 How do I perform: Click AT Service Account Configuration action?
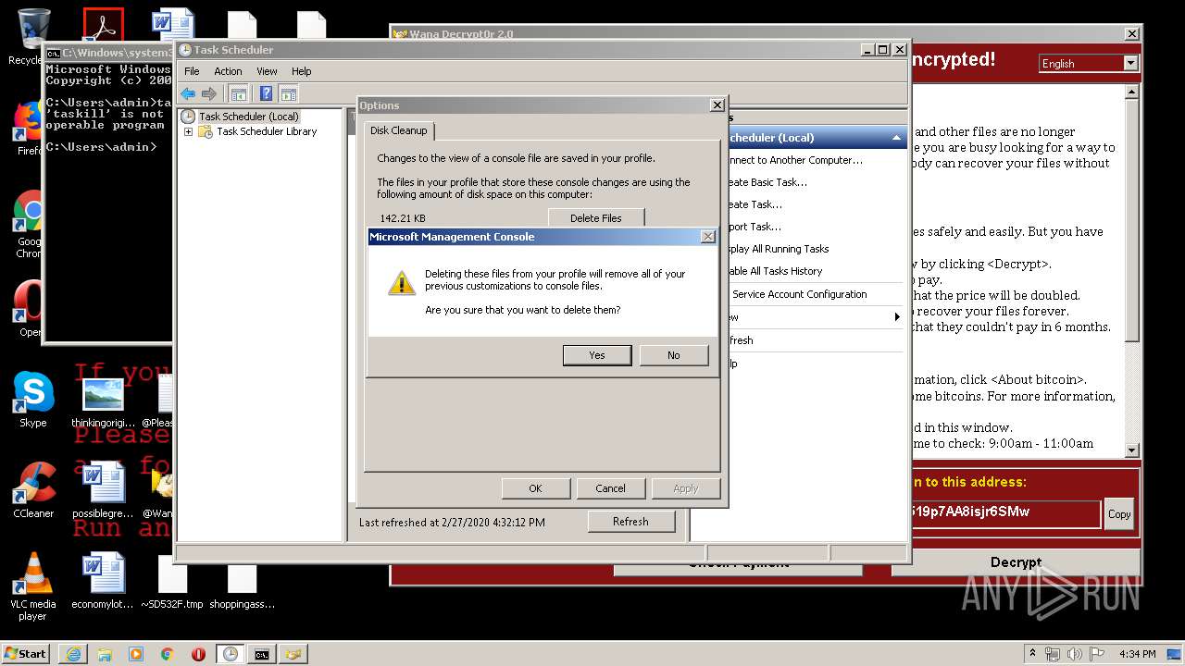coord(799,294)
